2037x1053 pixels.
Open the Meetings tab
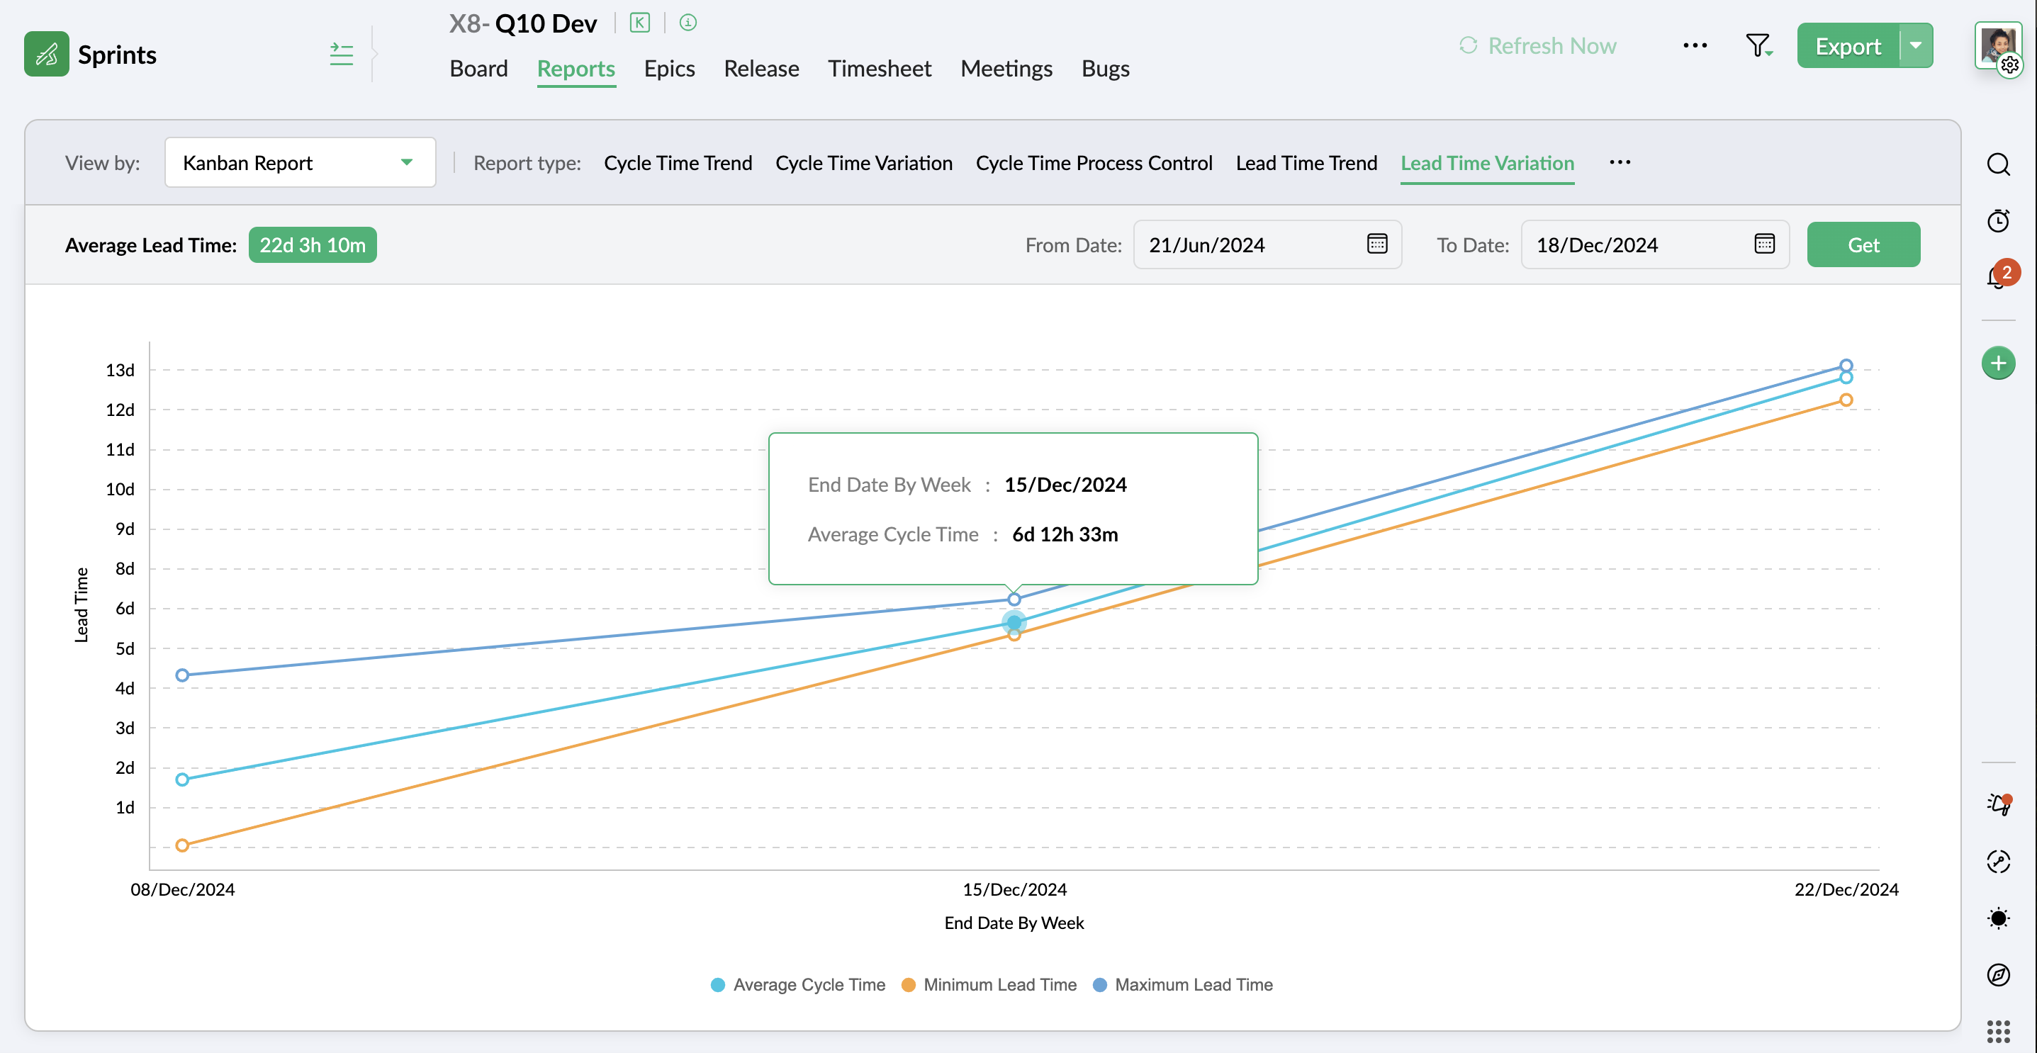tap(1006, 69)
